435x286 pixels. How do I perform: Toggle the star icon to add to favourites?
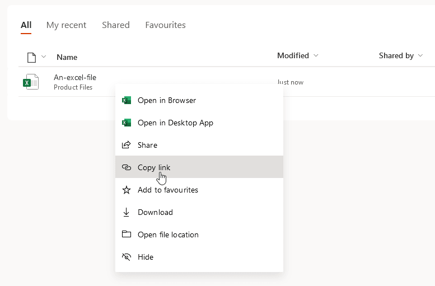coord(127,190)
